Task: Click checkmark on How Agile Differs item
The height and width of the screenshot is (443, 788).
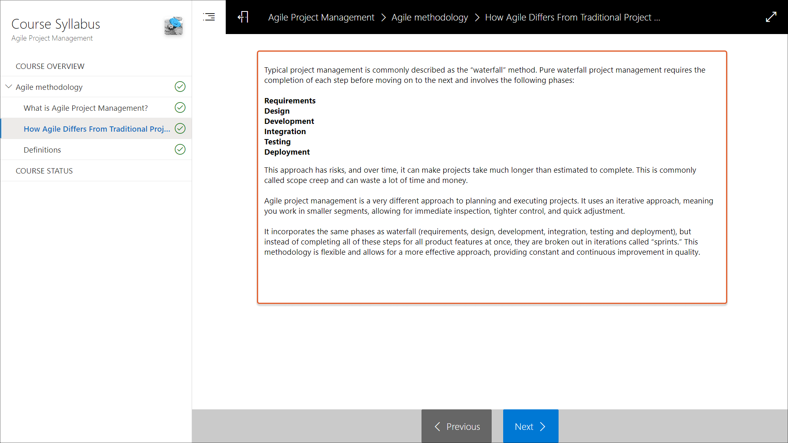Action: point(180,128)
